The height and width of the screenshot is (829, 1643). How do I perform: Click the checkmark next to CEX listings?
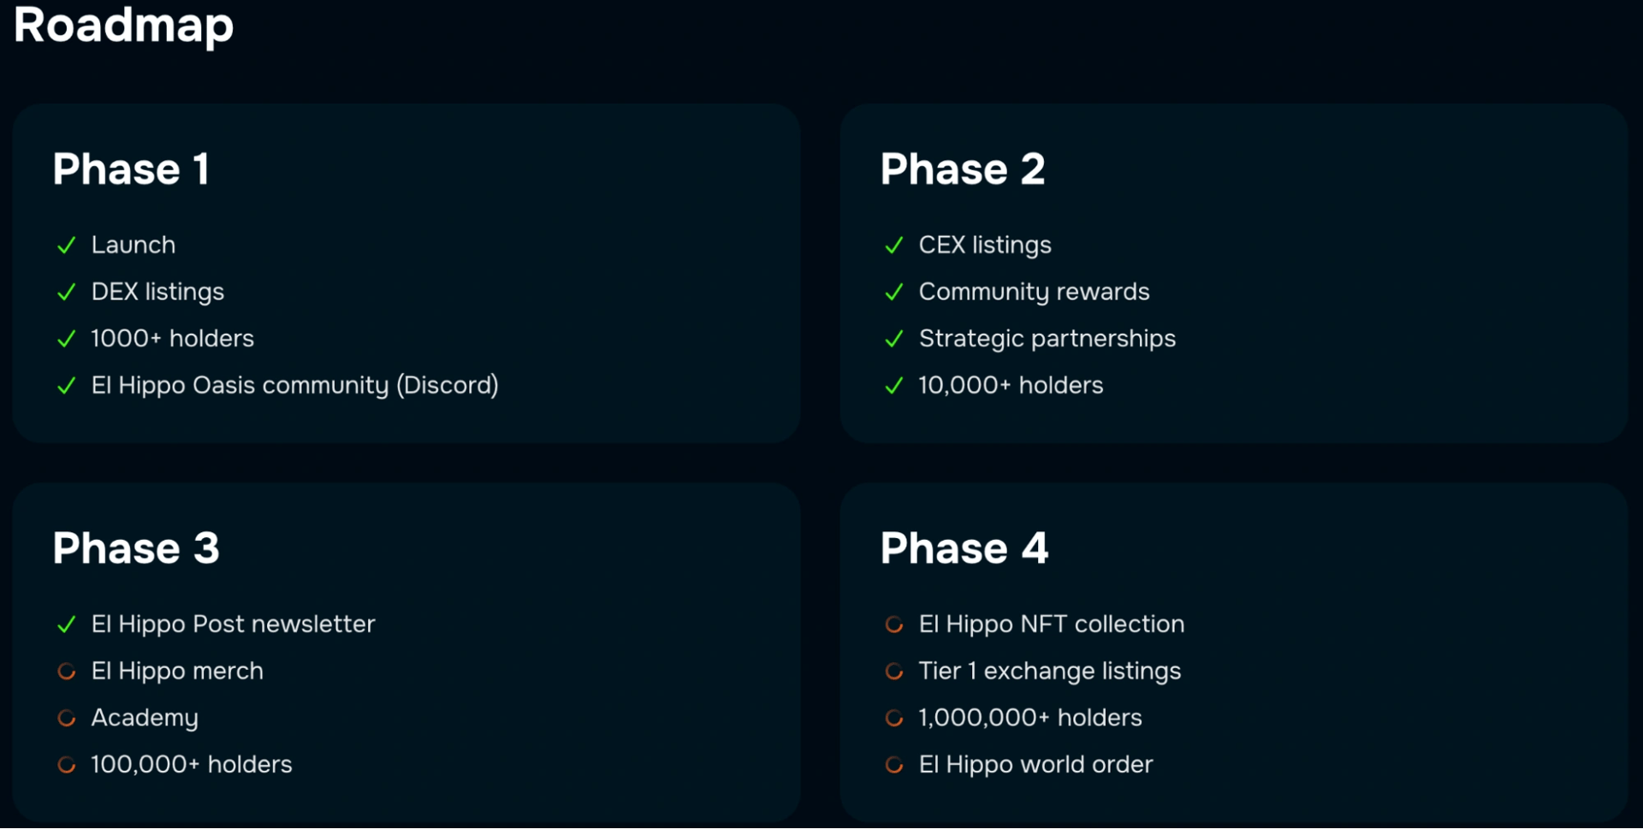click(x=894, y=246)
